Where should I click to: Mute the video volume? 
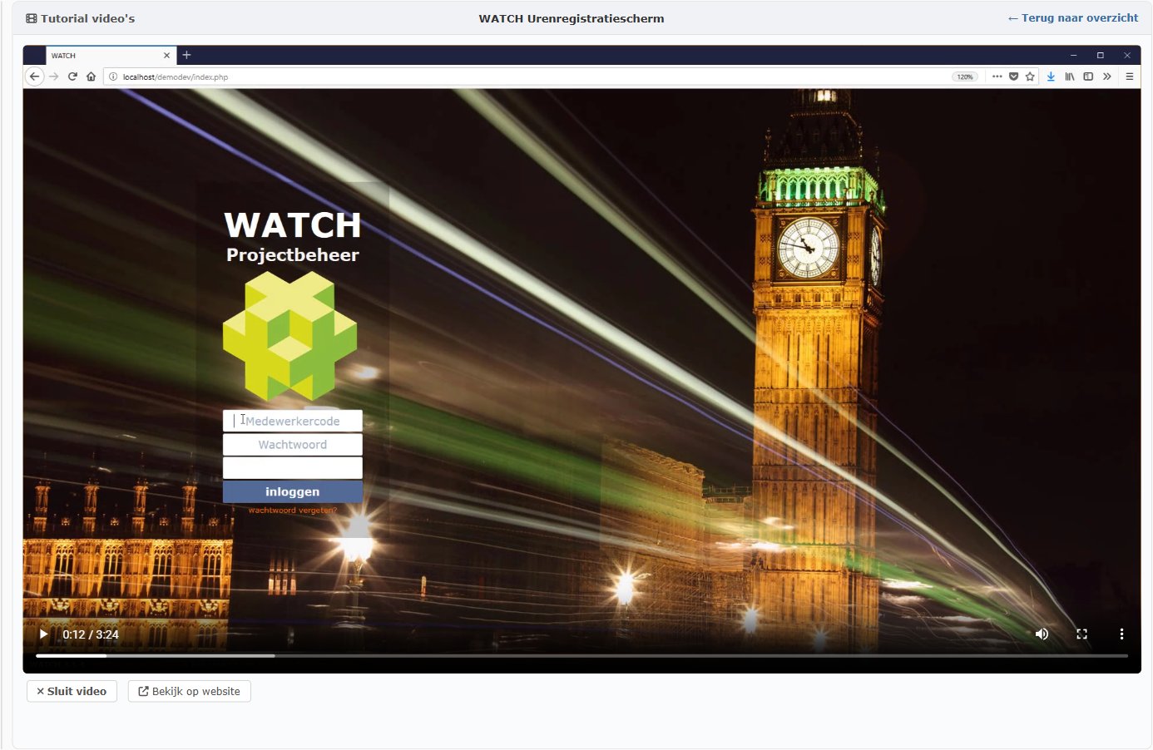(x=1042, y=634)
